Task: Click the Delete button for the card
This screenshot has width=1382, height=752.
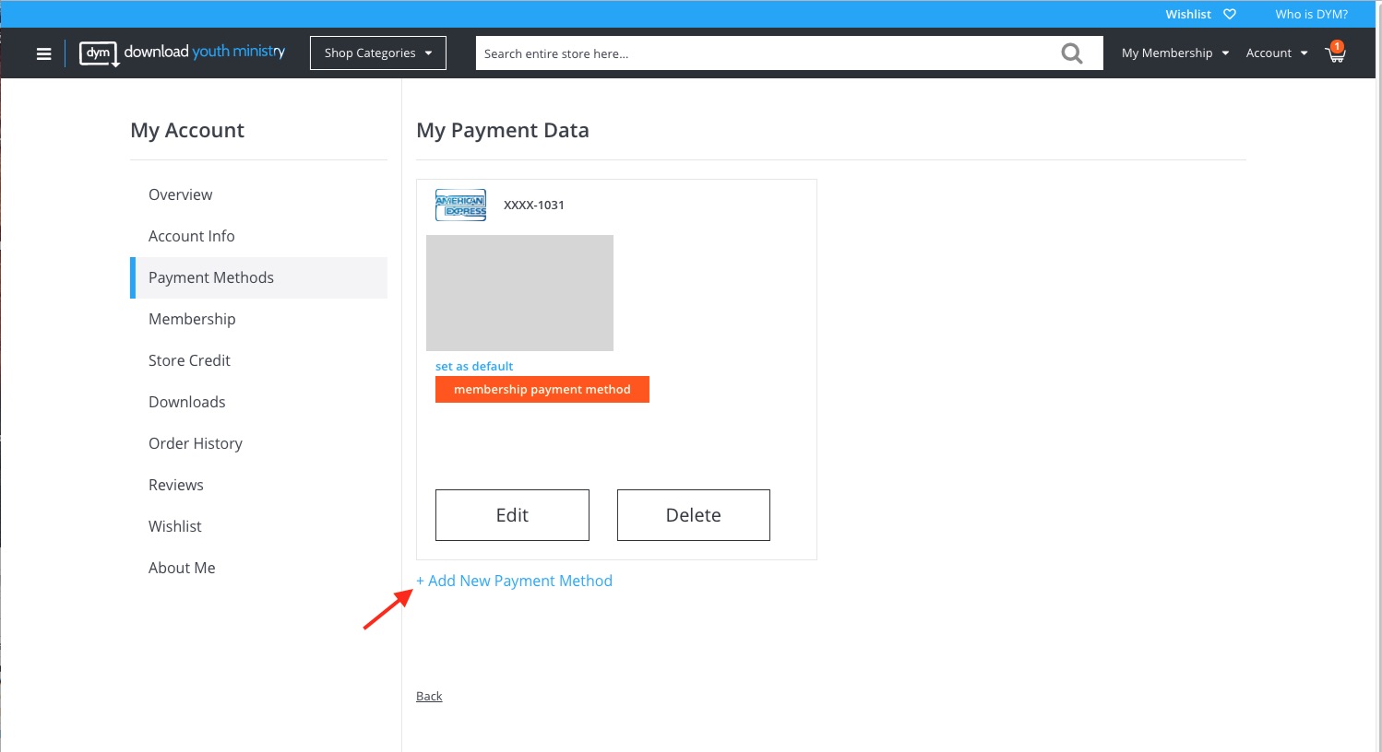Action: (x=694, y=515)
